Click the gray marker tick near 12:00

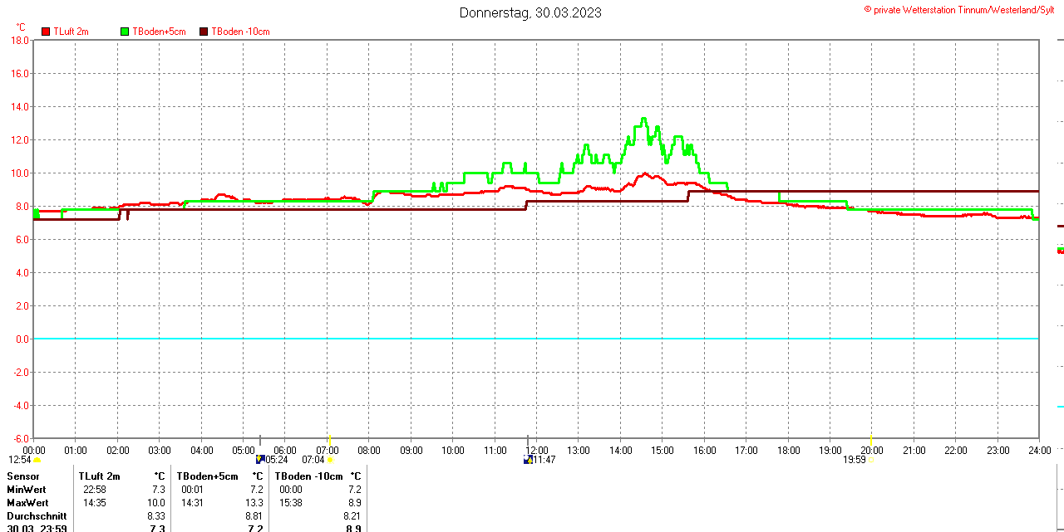tap(528, 440)
